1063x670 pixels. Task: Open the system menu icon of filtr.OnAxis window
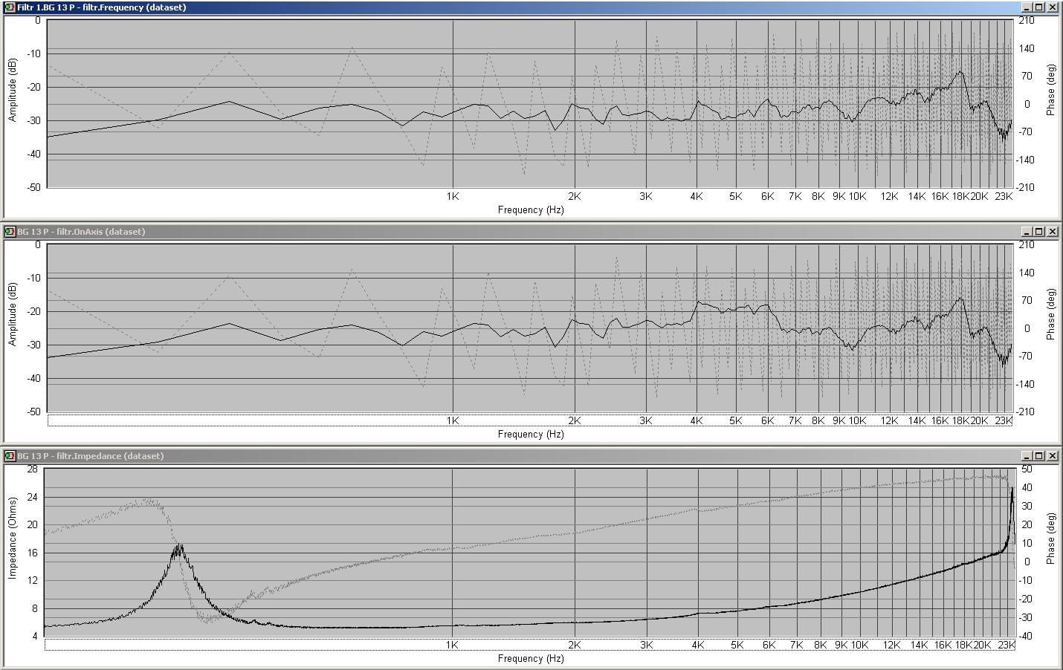pos(10,232)
